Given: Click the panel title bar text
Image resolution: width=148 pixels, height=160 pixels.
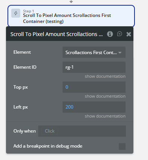Looking at the screenshot, I should click(x=57, y=34).
